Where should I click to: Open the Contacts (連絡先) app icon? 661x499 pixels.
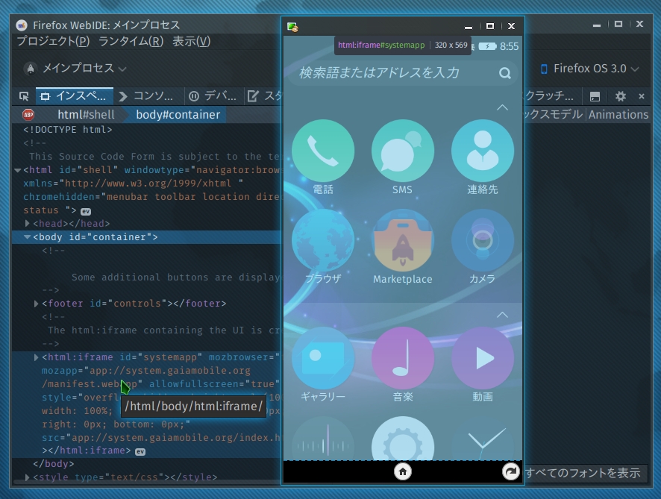point(483,151)
